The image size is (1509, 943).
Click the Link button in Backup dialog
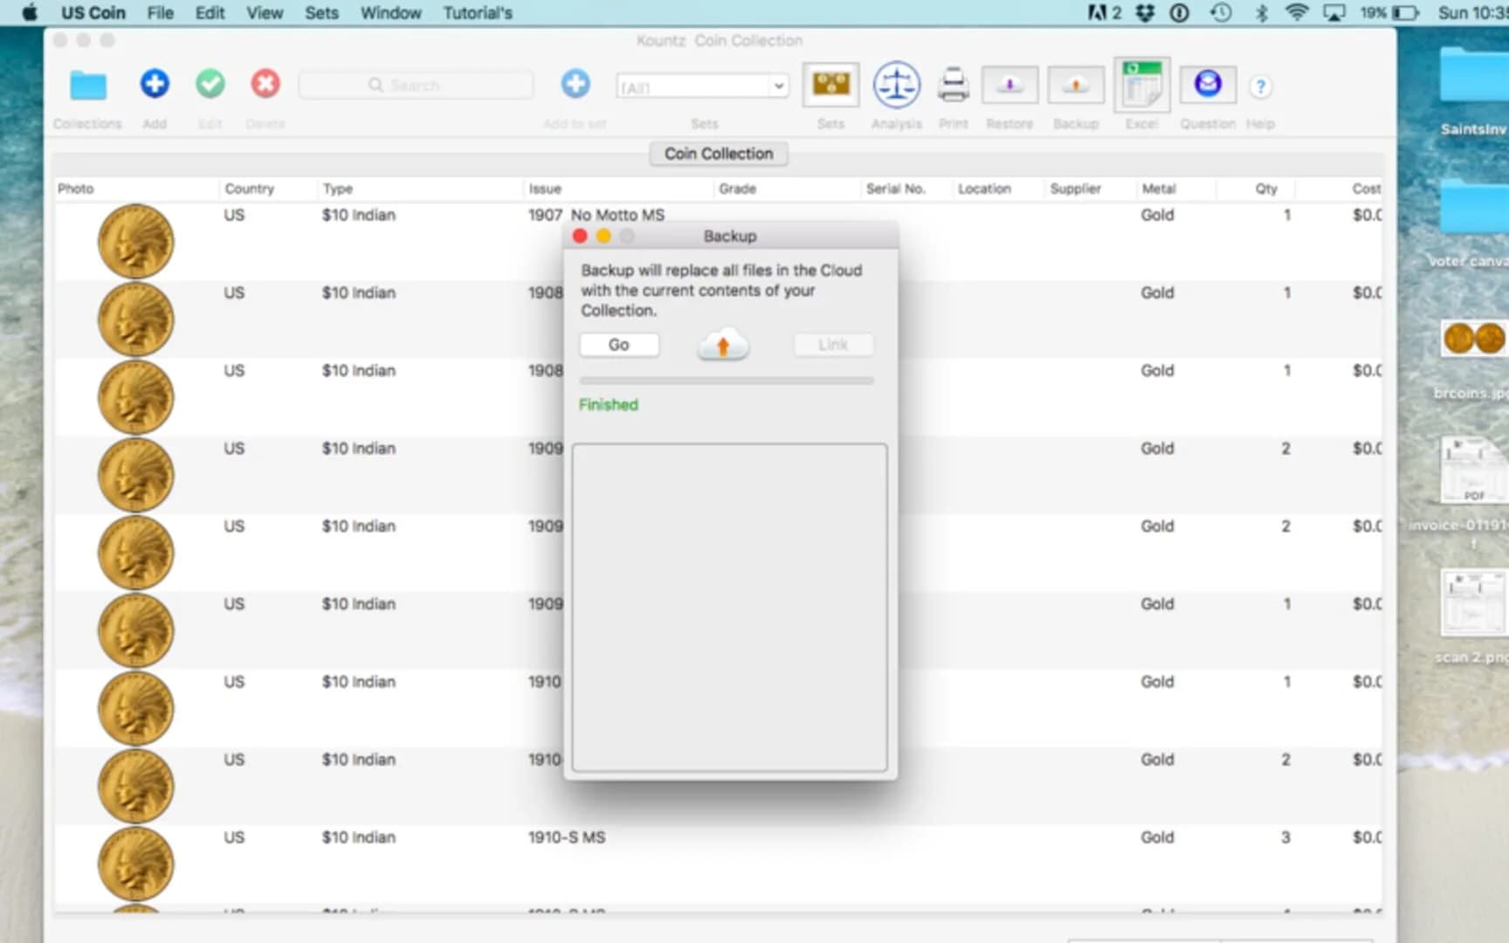833,344
